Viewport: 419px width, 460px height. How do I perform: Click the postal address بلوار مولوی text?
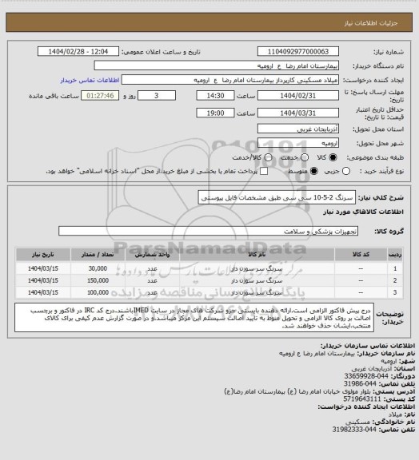[x=298, y=391]
